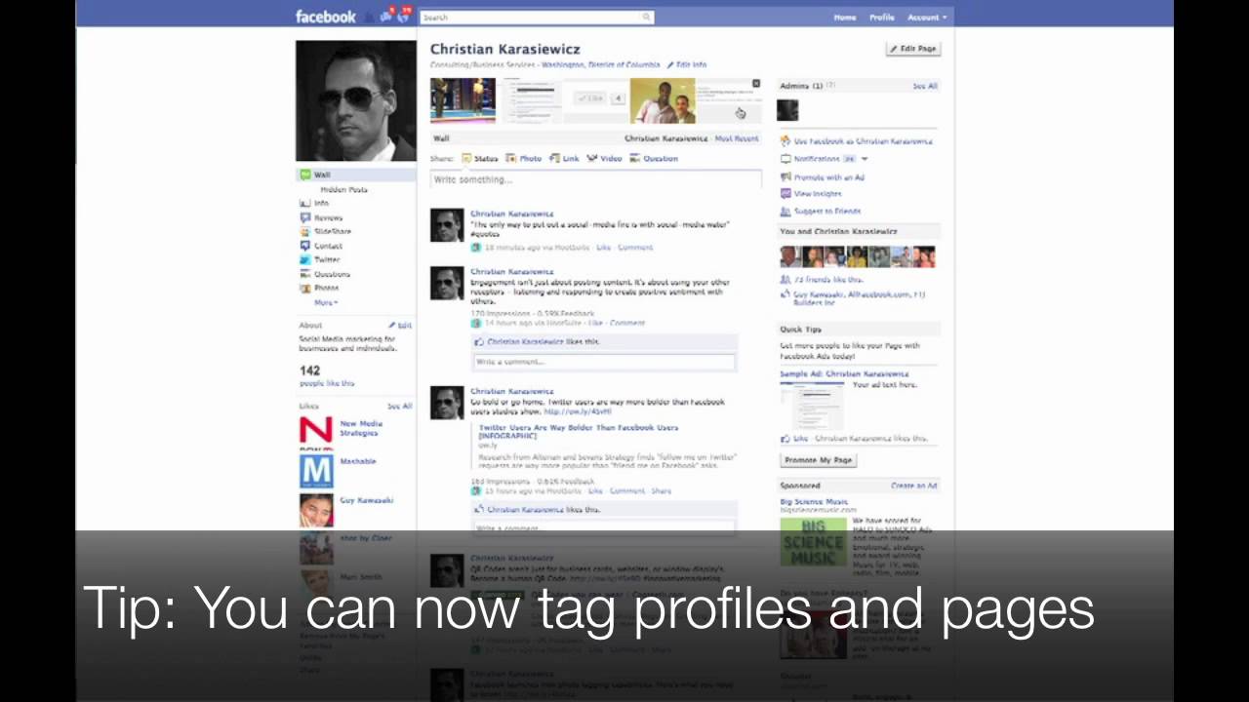The height and width of the screenshot is (702, 1249).
Task: Click the people like this link under 142
Action: click(326, 383)
